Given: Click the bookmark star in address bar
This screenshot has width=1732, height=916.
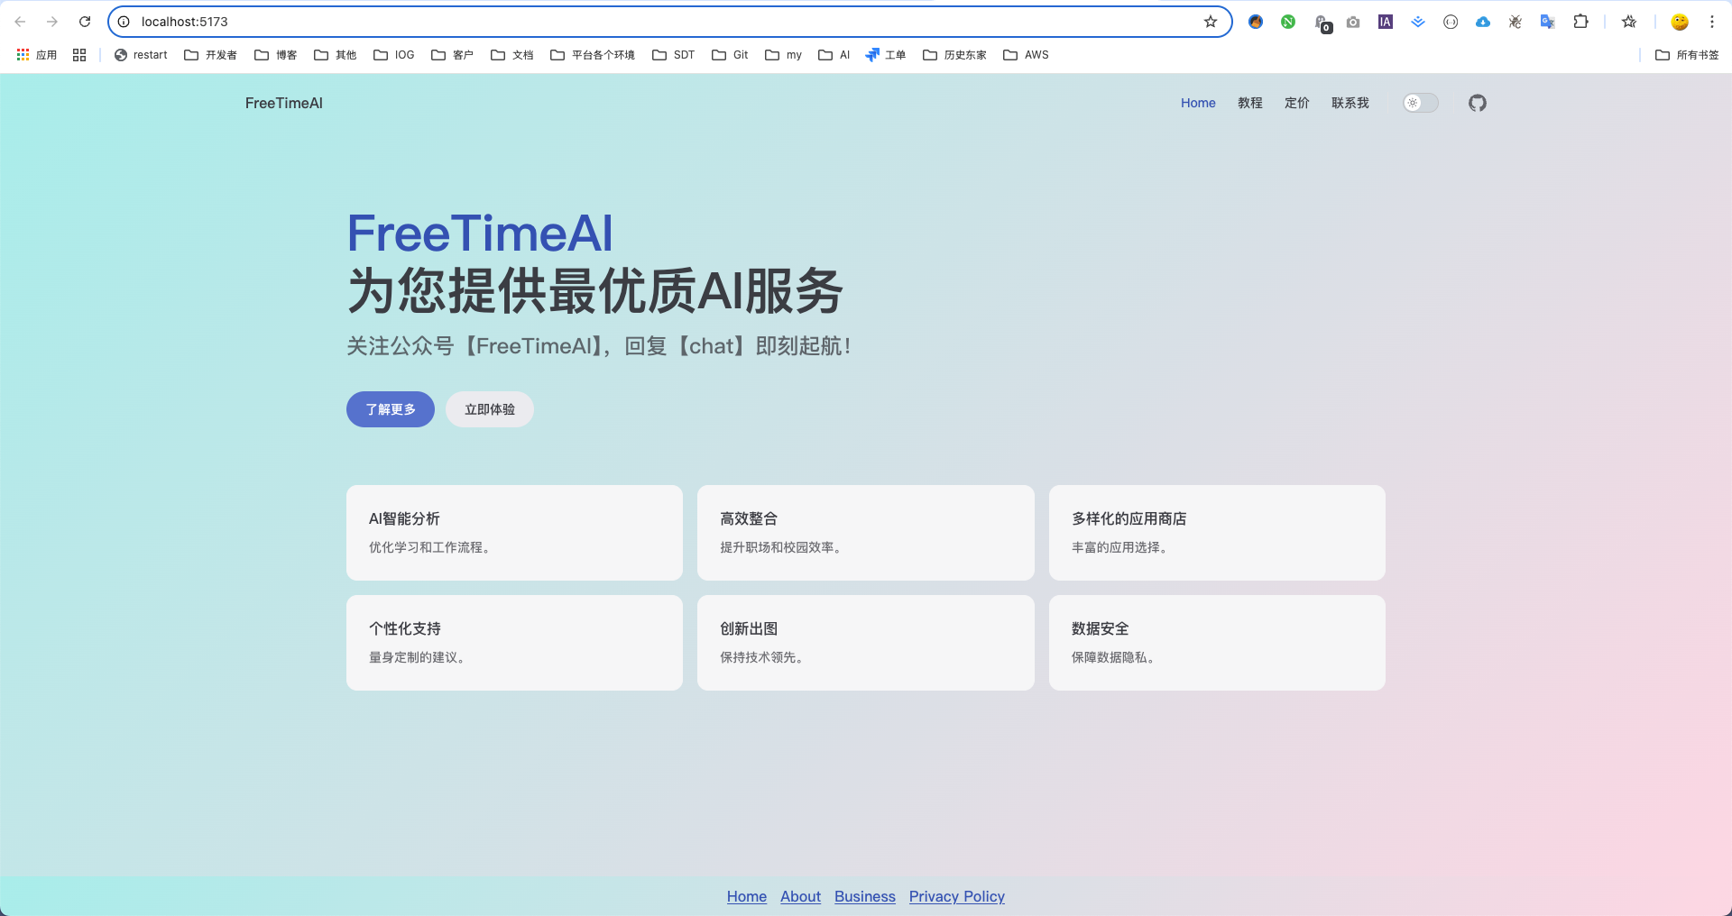Looking at the screenshot, I should 1211,22.
